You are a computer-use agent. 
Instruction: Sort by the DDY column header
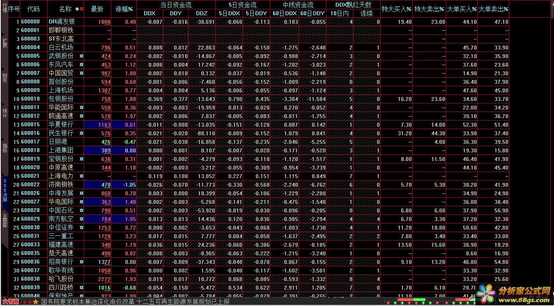point(176,13)
